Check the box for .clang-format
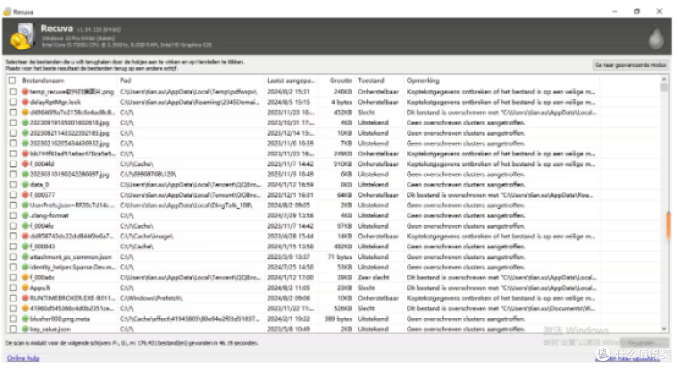The width and height of the screenshot is (677, 368). (13, 216)
